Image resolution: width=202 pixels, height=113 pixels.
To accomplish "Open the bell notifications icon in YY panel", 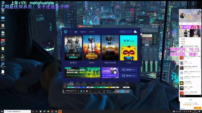I will point(187,24).
